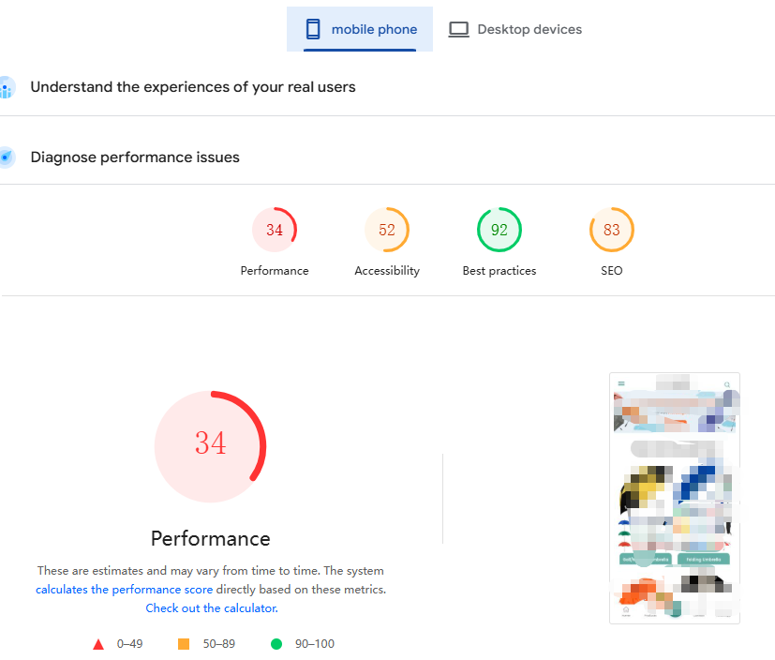
Task: Click the desktop laptop icon
Action: click(x=458, y=29)
